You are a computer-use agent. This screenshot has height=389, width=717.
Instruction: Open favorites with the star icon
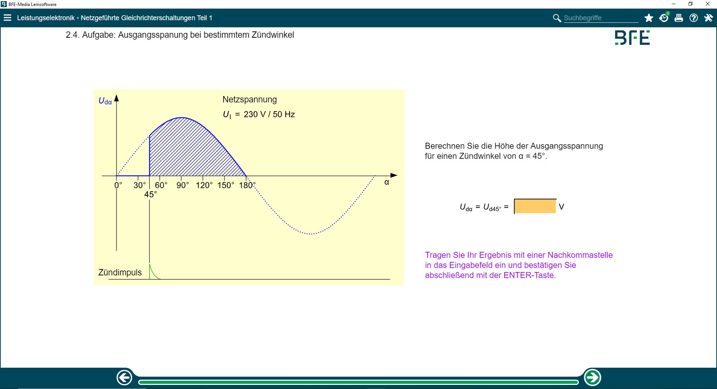point(649,18)
